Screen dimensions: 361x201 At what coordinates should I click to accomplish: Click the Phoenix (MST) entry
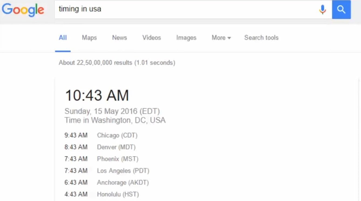118,159
